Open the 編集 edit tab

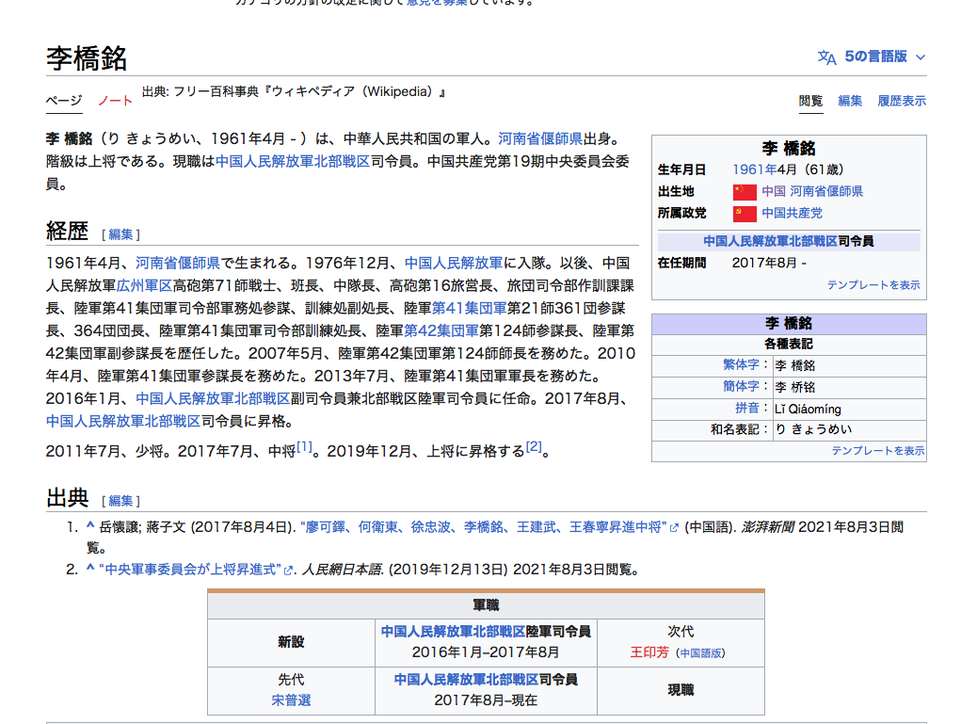[x=850, y=101]
